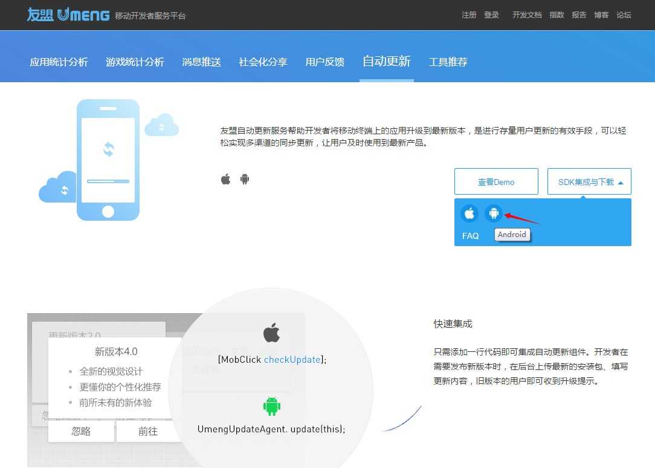This screenshot has height=468, width=655.
Task: Click the Android tooltip label
Action: (512, 235)
